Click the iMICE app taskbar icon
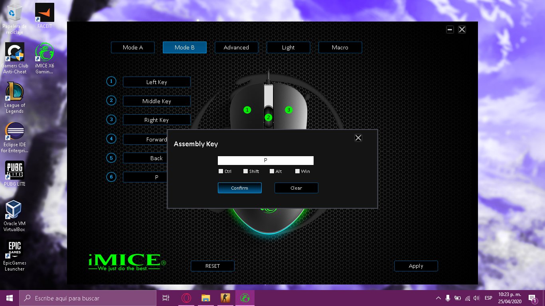The image size is (545, 306). click(245, 298)
